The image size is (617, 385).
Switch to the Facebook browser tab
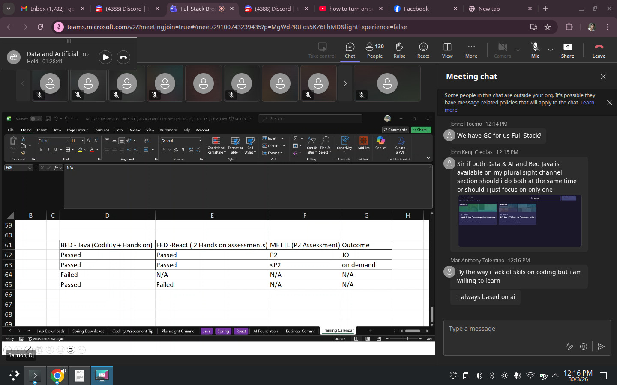(x=425, y=9)
